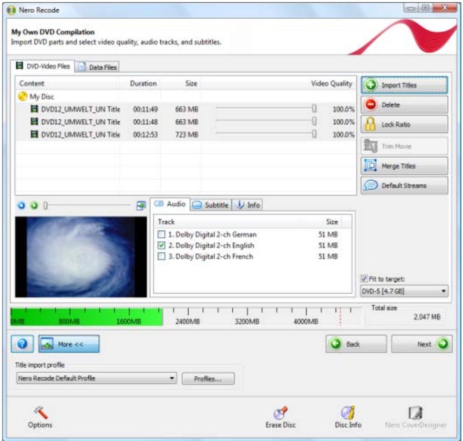Click the red Delete button
This screenshot has width=463, height=441.
pyautogui.click(x=404, y=105)
